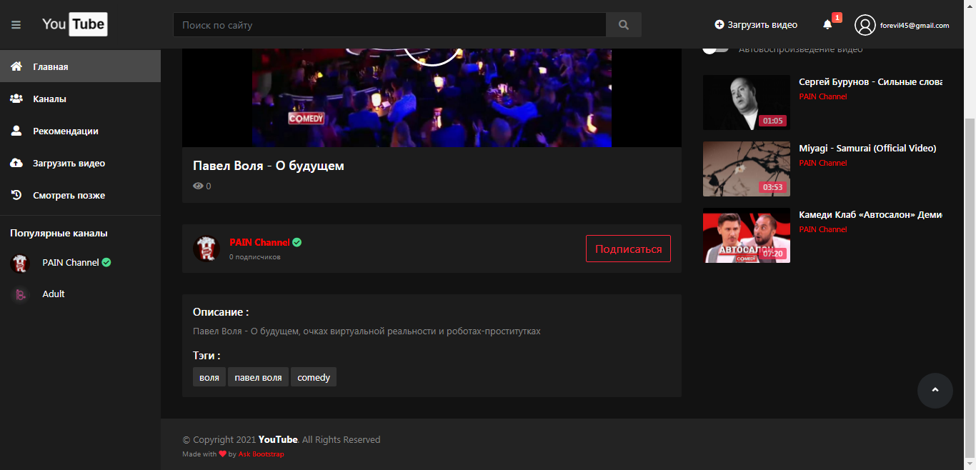Click the PAIN Channel avatar in sidebar
This screenshot has width=976, height=470.
[20, 263]
